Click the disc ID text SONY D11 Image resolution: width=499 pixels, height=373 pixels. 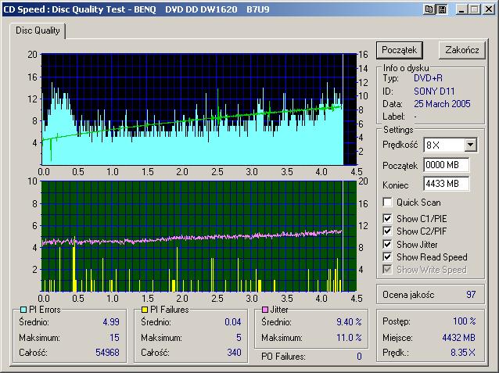pyautogui.click(x=434, y=91)
